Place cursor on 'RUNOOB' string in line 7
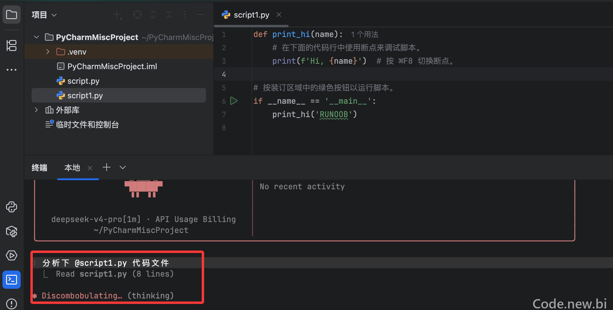Screen dimensions: 613x310 pyautogui.click(x=334, y=114)
